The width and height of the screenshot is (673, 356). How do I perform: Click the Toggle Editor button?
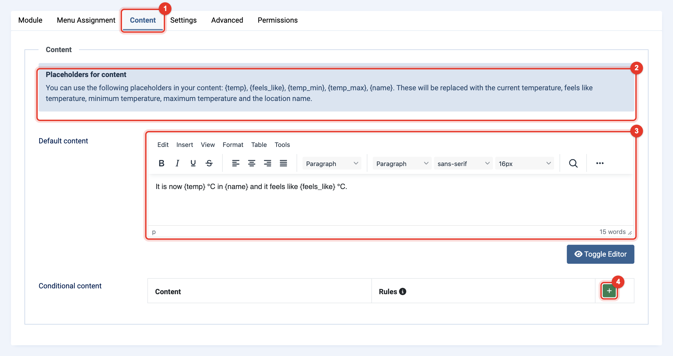600,254
